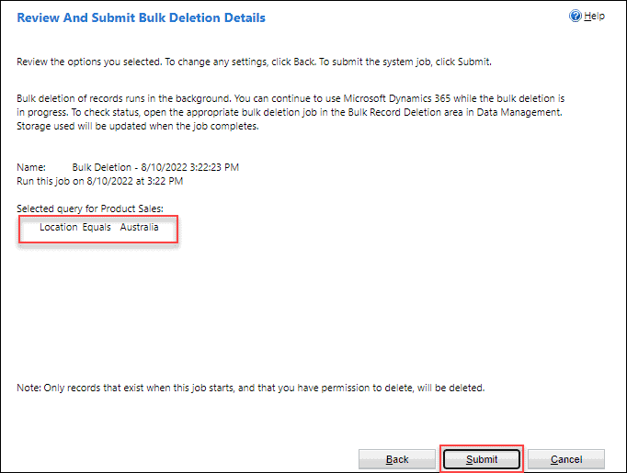Click the 'Review the options you selected' instruction

255,62
